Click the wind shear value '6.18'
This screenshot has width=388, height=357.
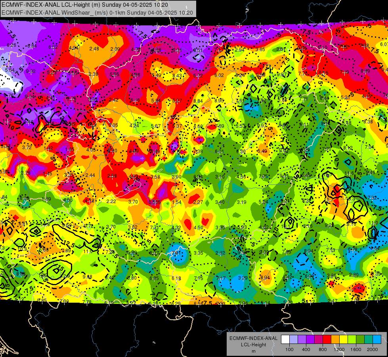(x=176, y=278)
